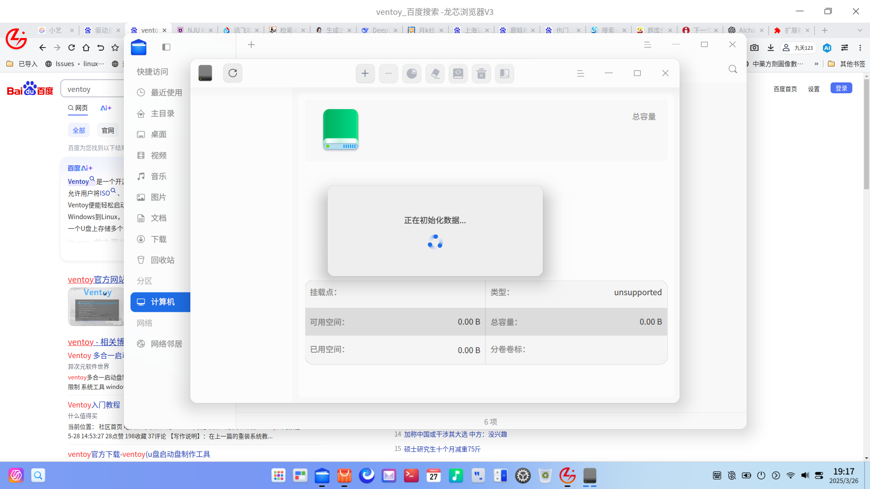Screen dimensions: 870x489
Task: Open 最近使用 in file manager sidebar
Action: click(160, 92)
